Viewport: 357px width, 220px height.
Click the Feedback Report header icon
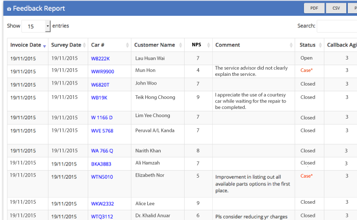[9, 9]
